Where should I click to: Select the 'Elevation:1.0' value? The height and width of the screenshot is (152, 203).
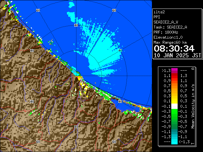point(168,37)
